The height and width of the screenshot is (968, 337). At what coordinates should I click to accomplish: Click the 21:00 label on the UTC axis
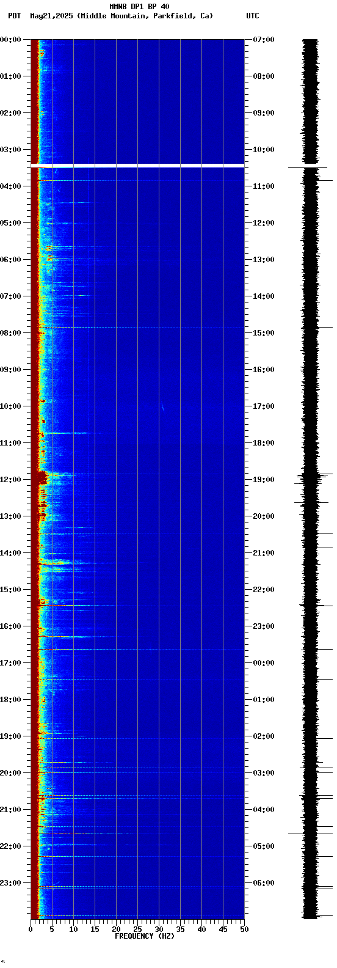click(264, 553)
